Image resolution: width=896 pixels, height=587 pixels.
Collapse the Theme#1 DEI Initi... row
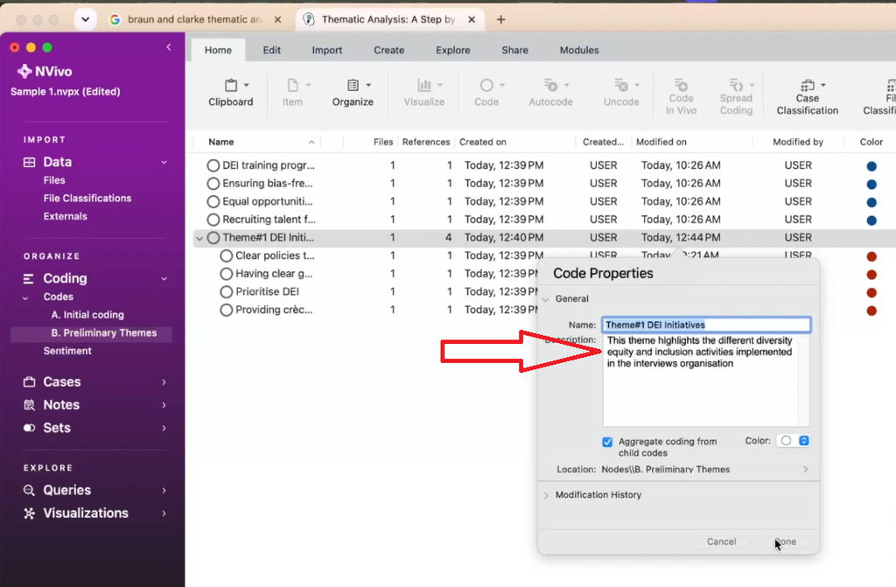tap(199, 238)
